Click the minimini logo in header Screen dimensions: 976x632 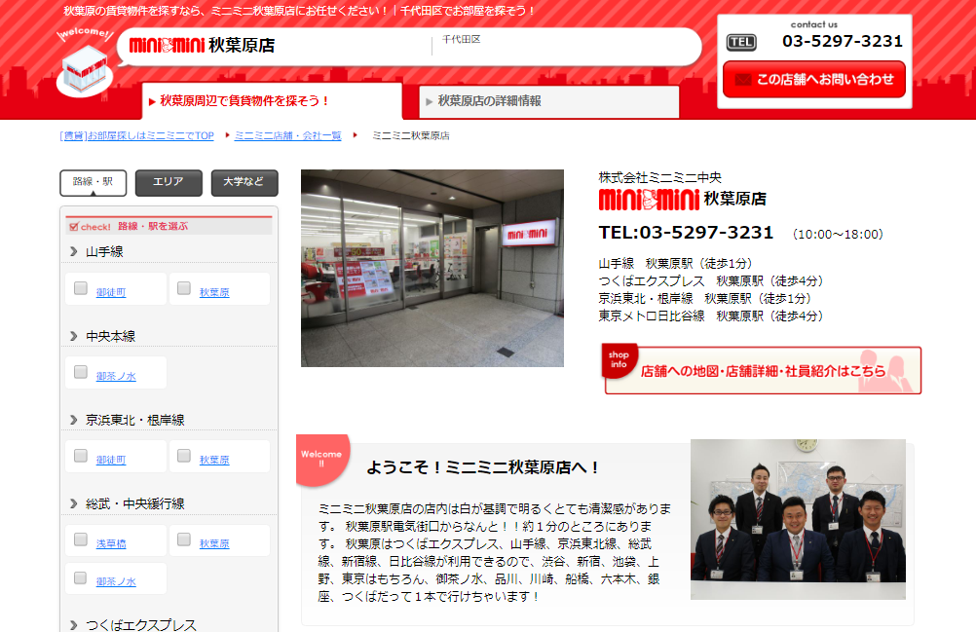167,46
